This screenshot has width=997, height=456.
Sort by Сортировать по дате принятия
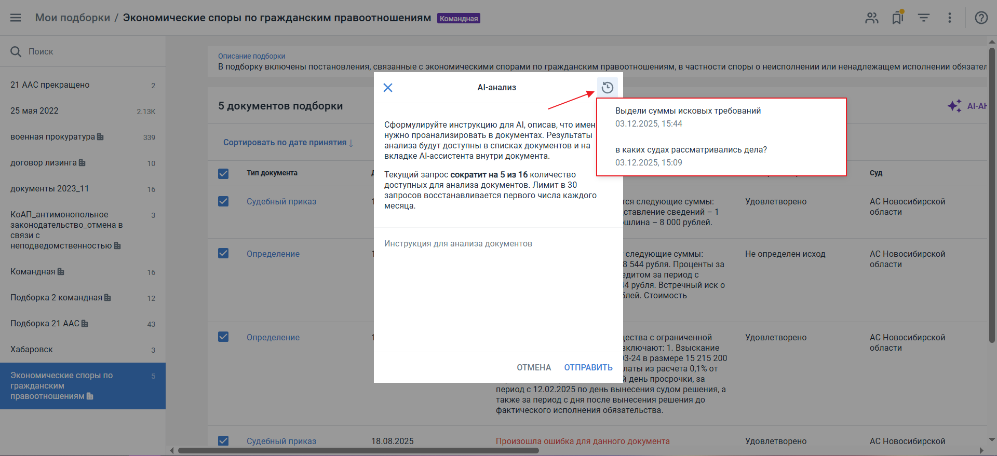click(x=288, y=143)
